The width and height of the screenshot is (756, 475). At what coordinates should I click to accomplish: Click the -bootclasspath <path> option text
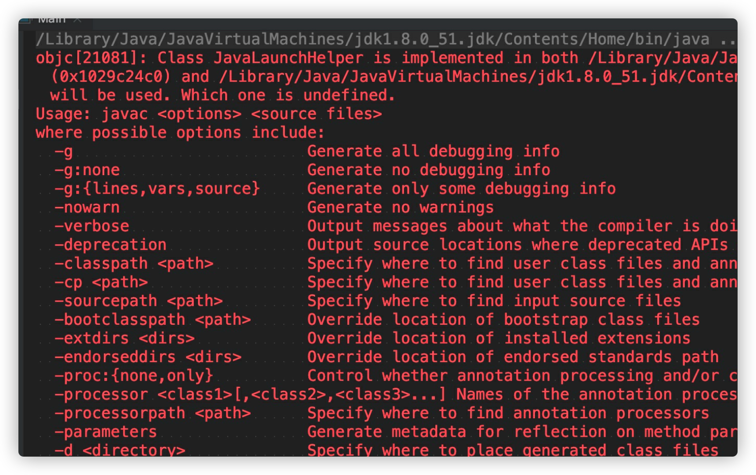[152, 320]
